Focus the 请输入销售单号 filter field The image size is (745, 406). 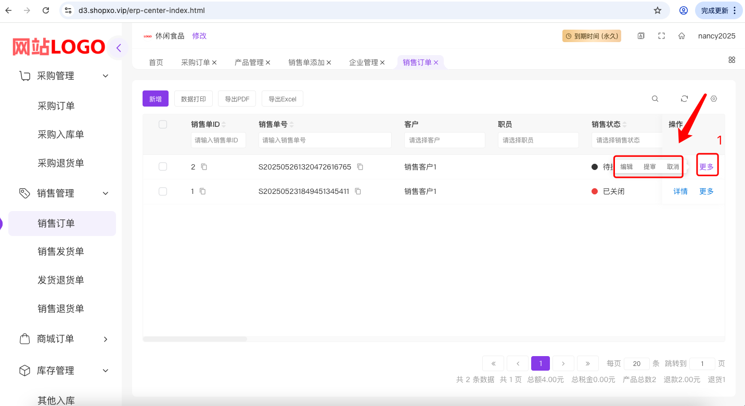coord(325,140)
